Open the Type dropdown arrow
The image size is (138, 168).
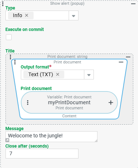click(73, 16)
